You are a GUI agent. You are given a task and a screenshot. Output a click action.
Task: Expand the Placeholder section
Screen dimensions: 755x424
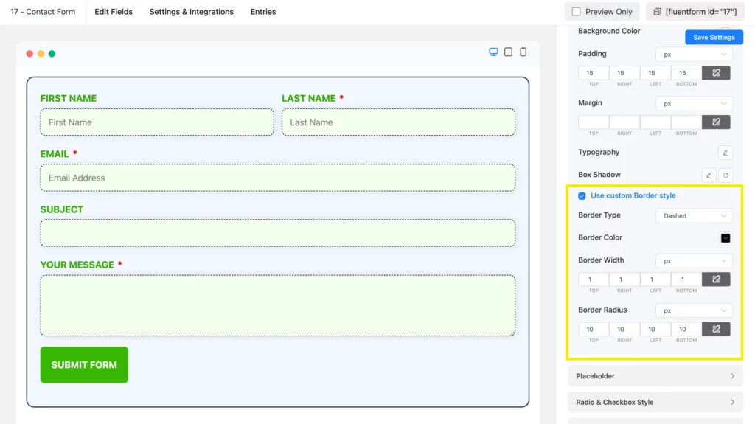(655, 376)
